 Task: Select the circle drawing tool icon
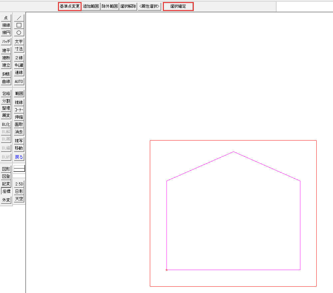pos(19,33)
